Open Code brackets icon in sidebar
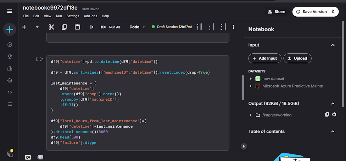This screenshot has width=346, height=161. tap(10, 92)
